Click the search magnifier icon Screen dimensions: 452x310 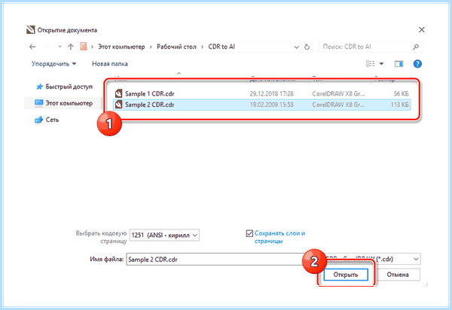coord(415,47)
